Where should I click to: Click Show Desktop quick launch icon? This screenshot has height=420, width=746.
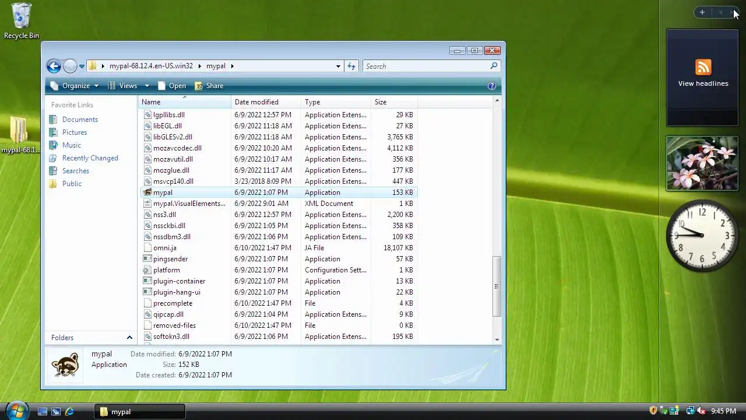click(42, 412)
